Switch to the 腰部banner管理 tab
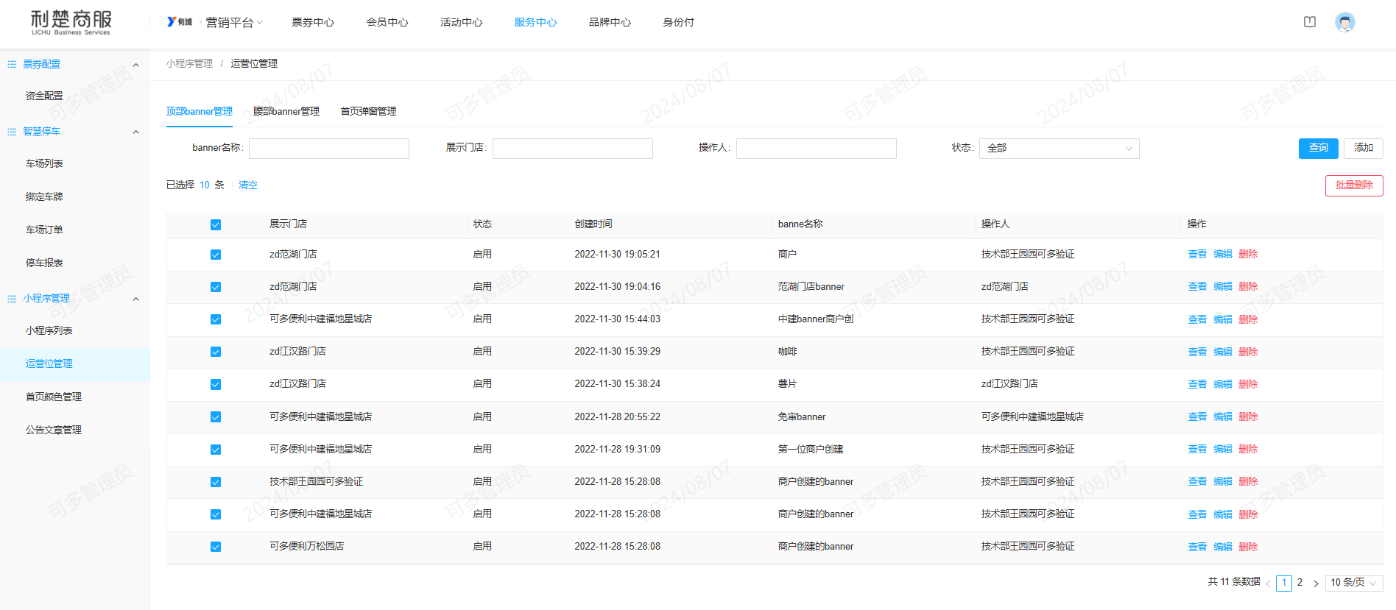 pyautogui.click(x=286, y=112)
